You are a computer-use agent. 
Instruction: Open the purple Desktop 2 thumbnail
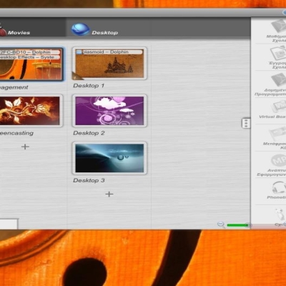pyautogui.click(x=109, y=111)
